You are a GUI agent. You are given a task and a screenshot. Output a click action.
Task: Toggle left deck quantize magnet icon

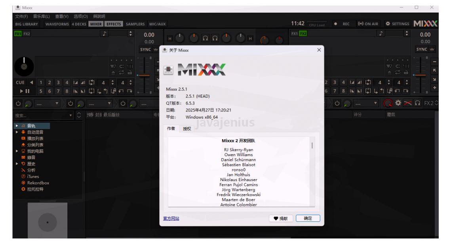click(x=122, y=66)
